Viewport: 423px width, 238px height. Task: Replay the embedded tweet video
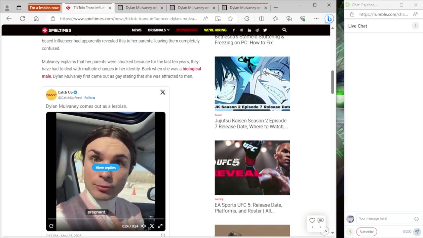tap(51, 226)
